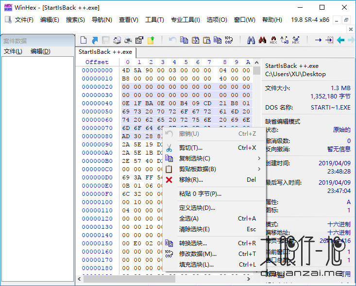Open the 查看(V) menu
This screenshot has width=356, height=286.
129,20
